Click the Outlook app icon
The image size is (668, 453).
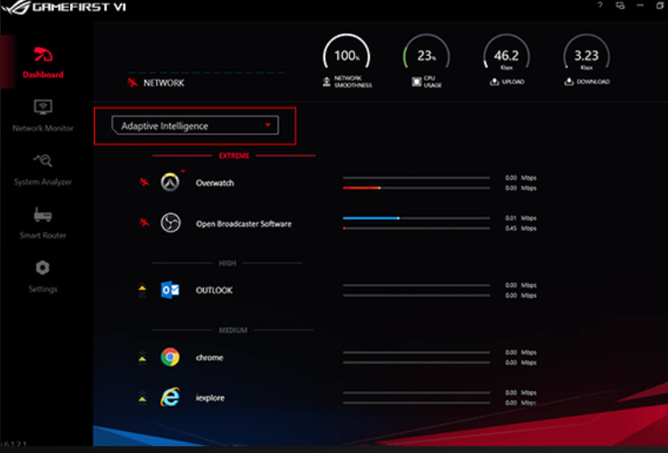point(170,290)
